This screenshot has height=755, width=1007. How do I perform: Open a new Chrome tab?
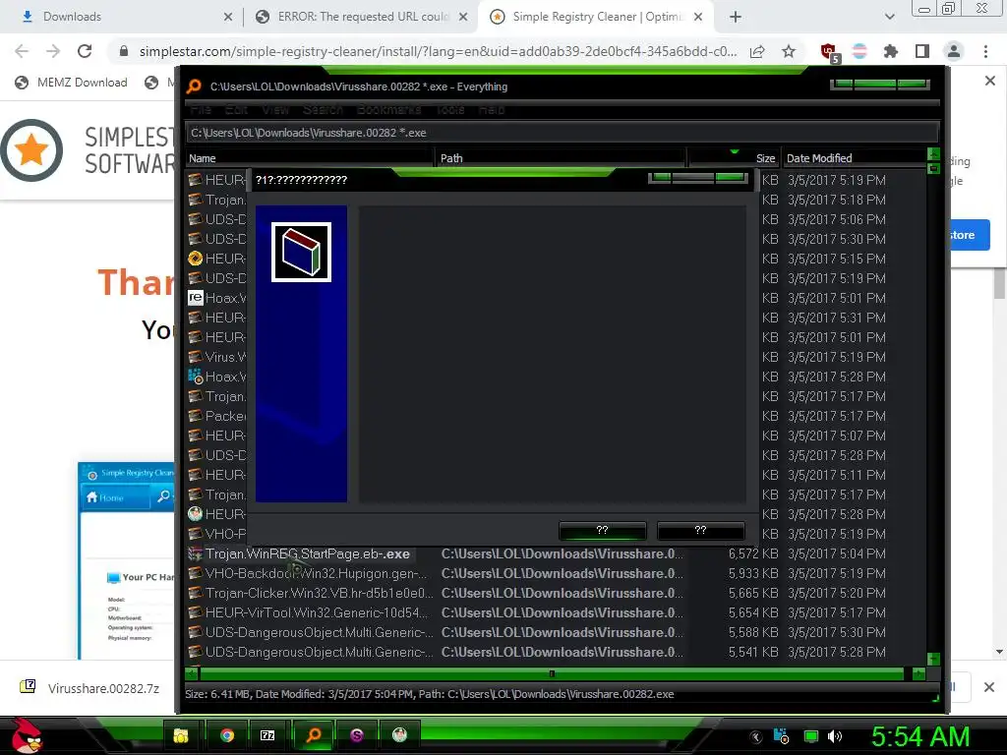coord(736,17)
